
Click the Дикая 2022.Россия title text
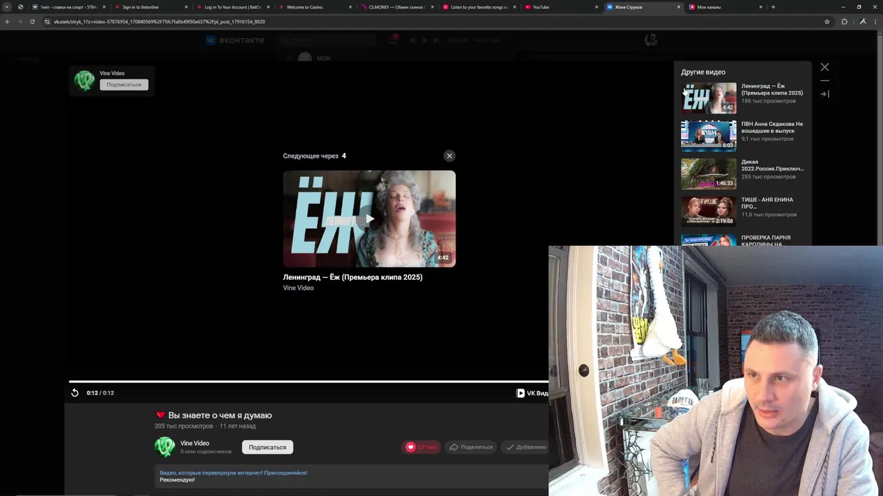pyautogui.click(x=772, y=165)
